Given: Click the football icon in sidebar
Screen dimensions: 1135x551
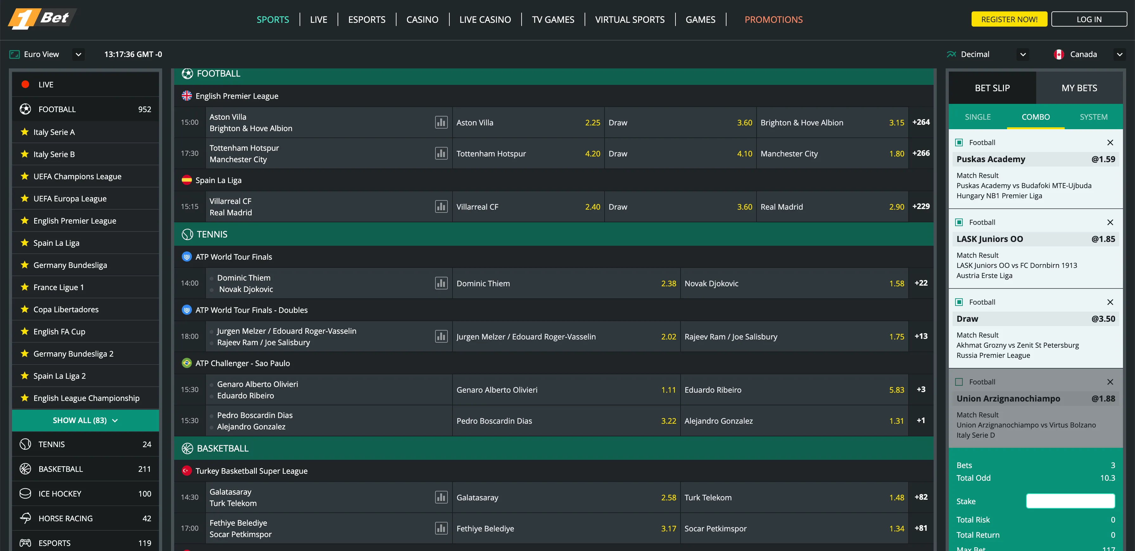Looking at the screenshot, I should pyautogui.click(x=26, y=109).
